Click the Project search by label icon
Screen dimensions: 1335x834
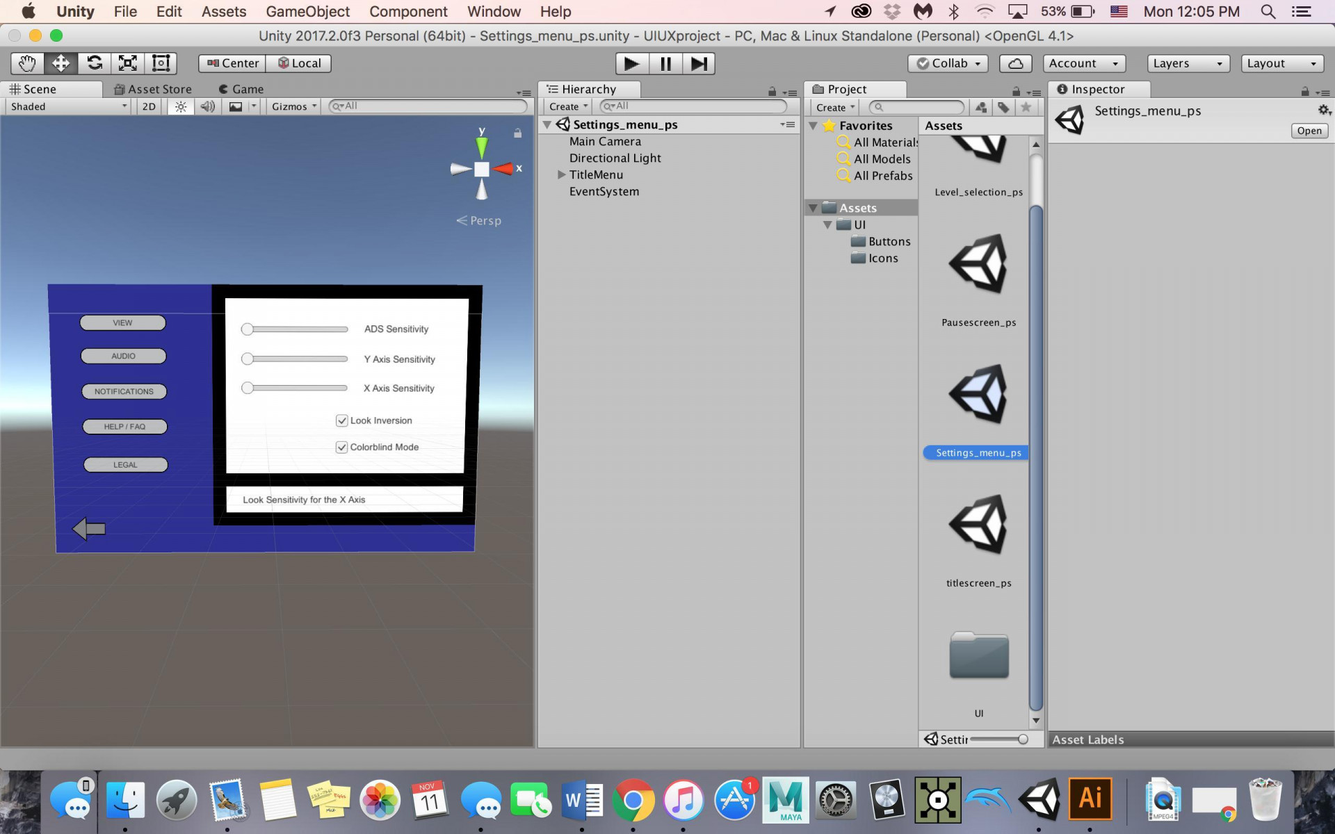1003,107
